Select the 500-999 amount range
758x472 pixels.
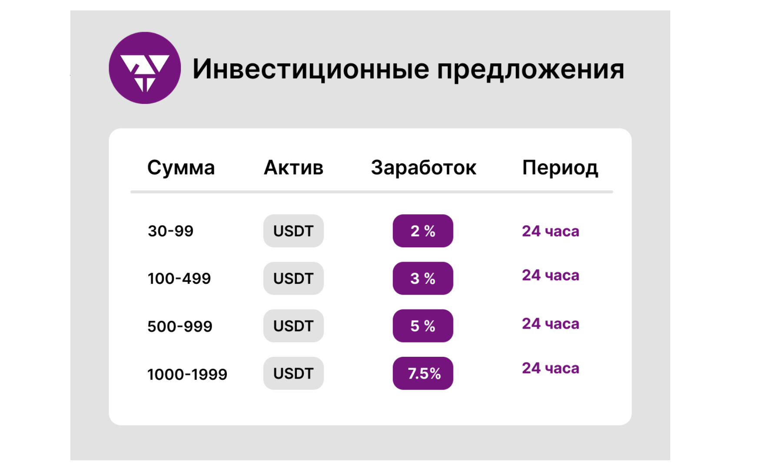pyautogui.click(x=180, y=326)
